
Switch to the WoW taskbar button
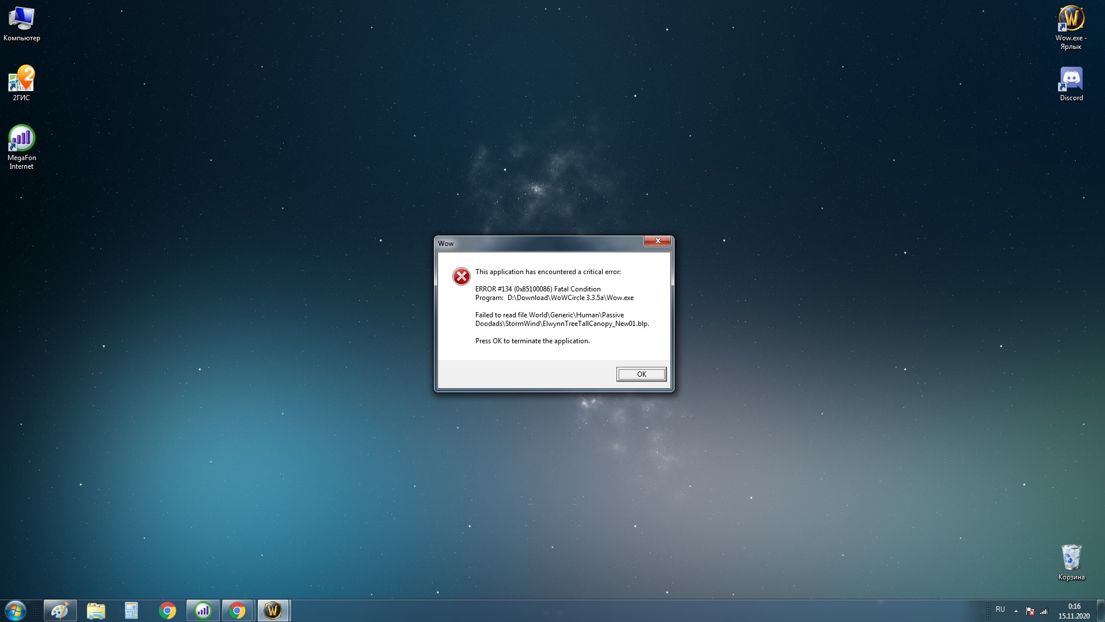[273, 610]
